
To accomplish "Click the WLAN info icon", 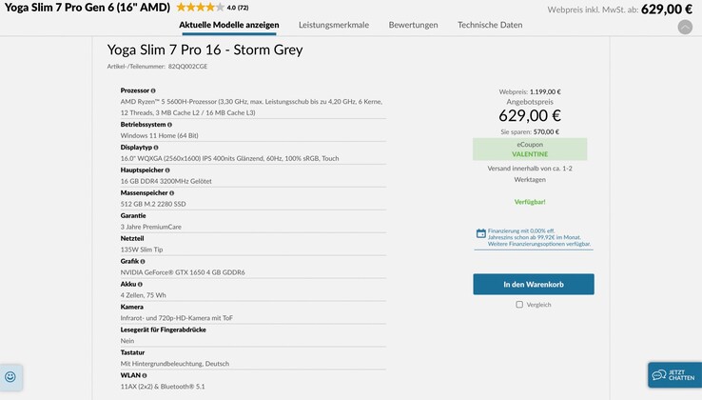I will 142,375.
